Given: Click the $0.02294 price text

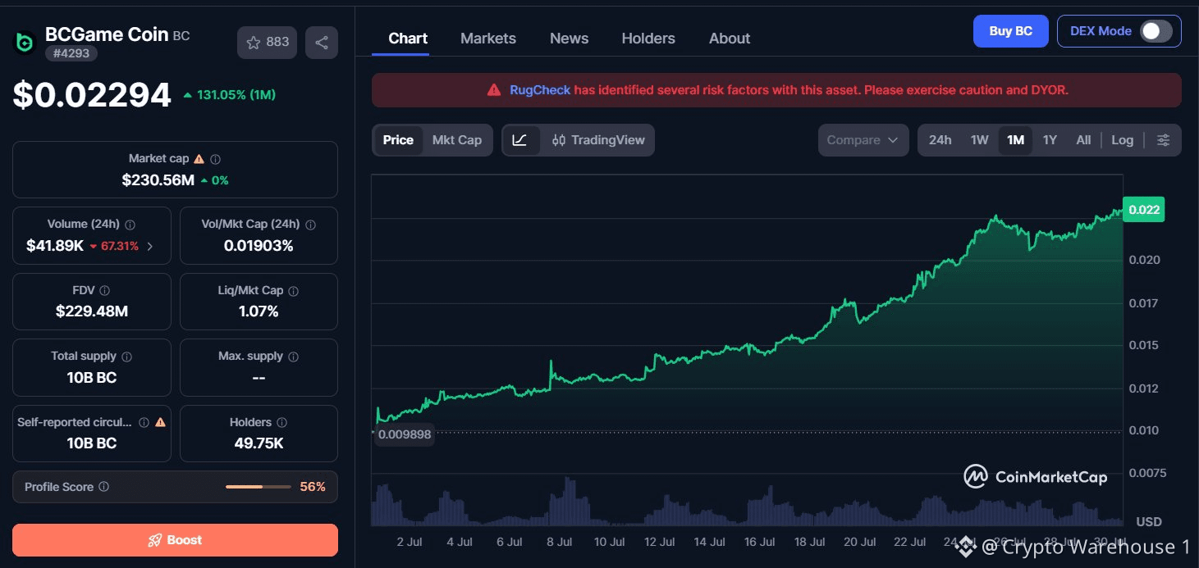Looking at the screenshot, I should coord(92,95).
